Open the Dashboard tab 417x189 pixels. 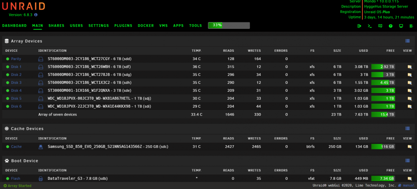(x=14, y=26)
